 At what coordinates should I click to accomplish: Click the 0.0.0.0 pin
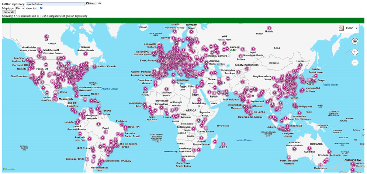223,144
